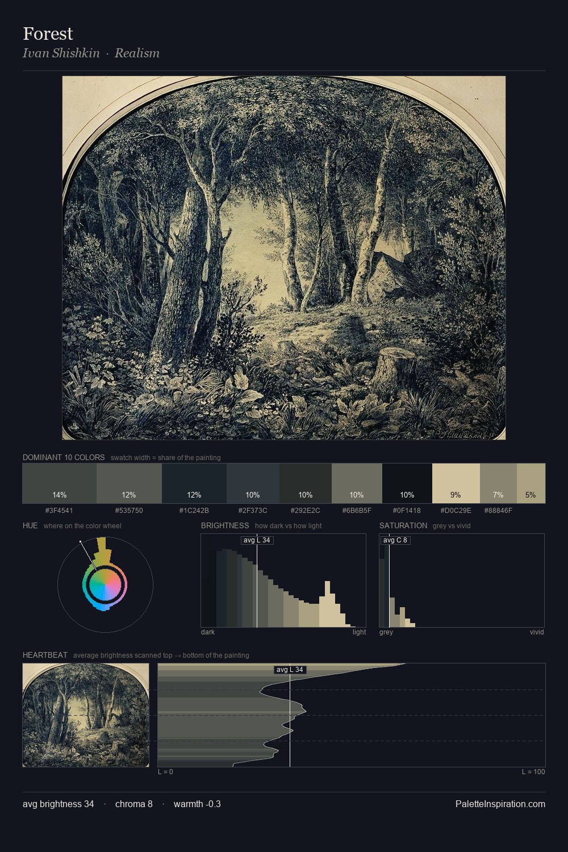Click the heartbeat brightness profile chart

click(352, 715)
